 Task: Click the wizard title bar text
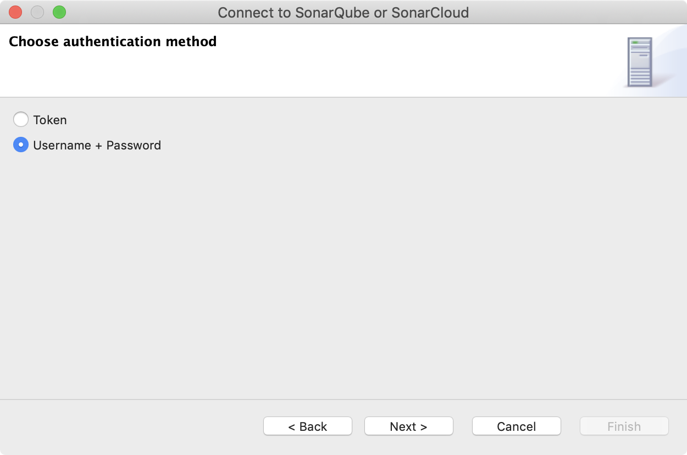coord(343,12)
